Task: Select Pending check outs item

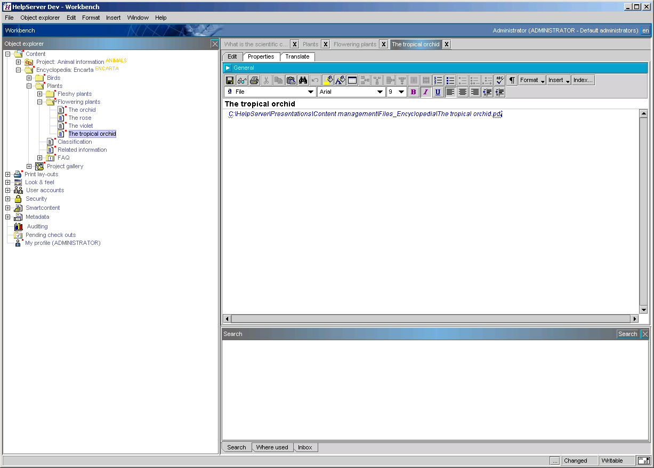Action: pyautogui.click(x=51, y=235)
